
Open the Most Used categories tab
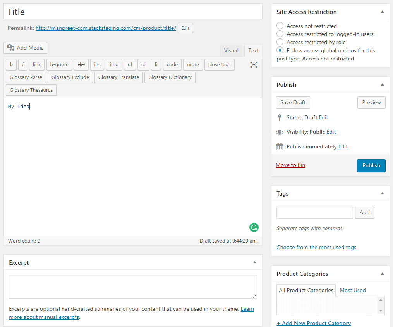pos(352,290)
